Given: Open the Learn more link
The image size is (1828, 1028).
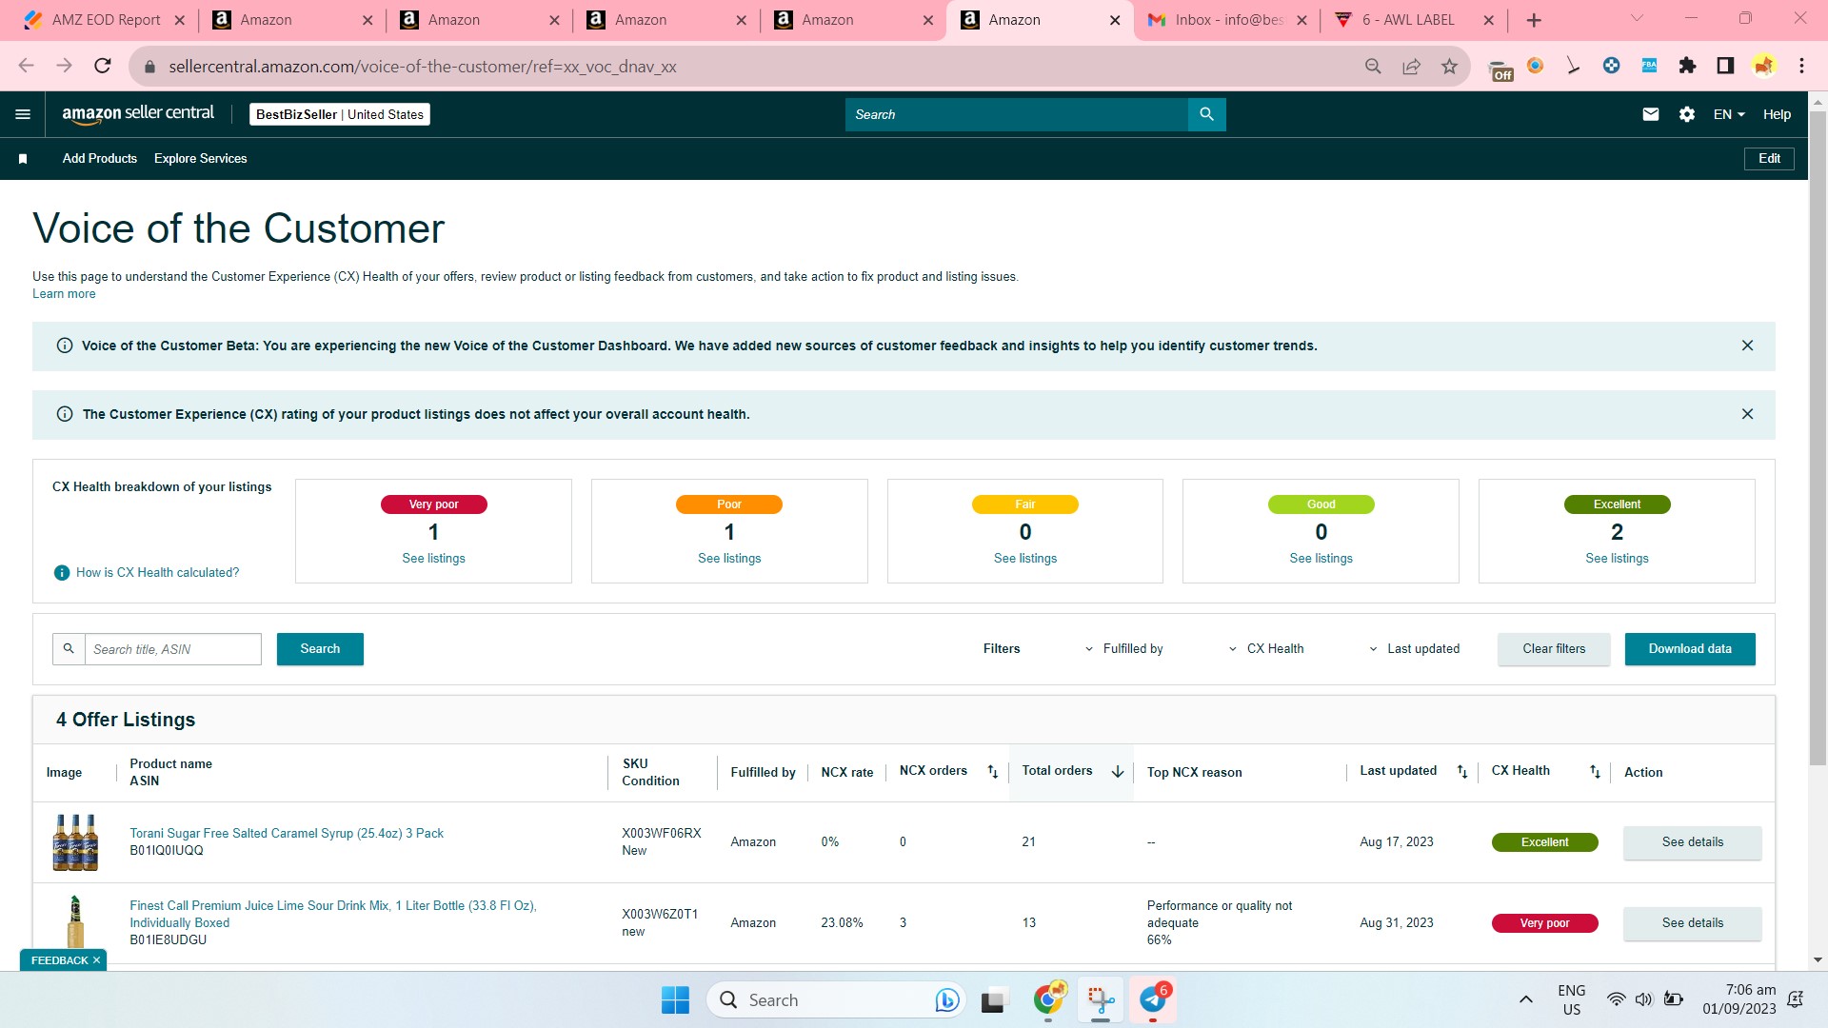Looking at the screenshot, I should 64,294.
